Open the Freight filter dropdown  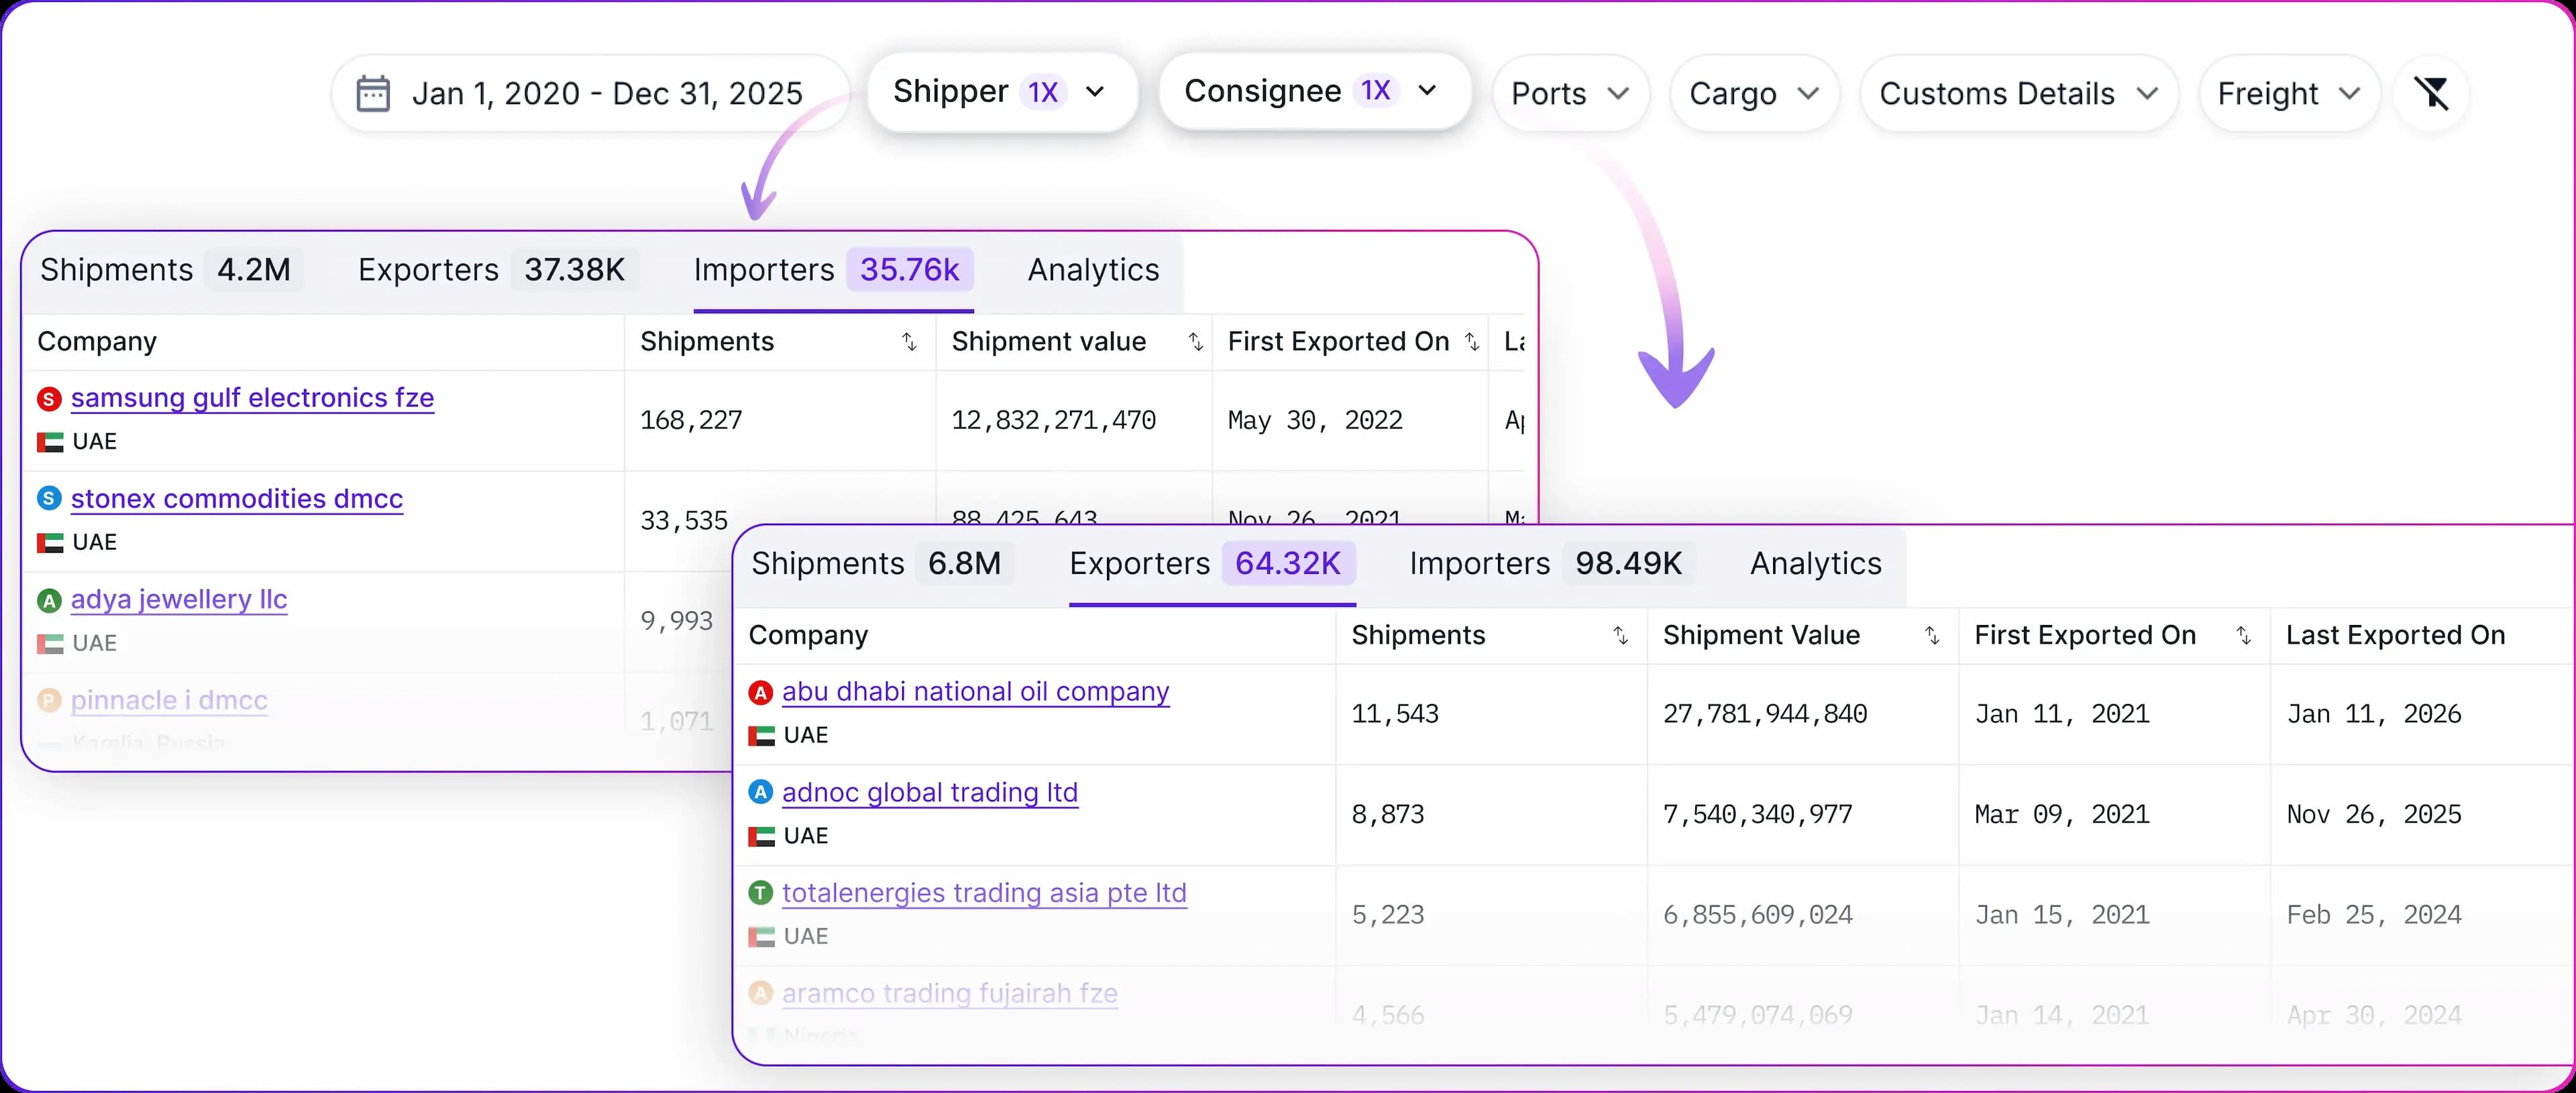(2288, 94)
